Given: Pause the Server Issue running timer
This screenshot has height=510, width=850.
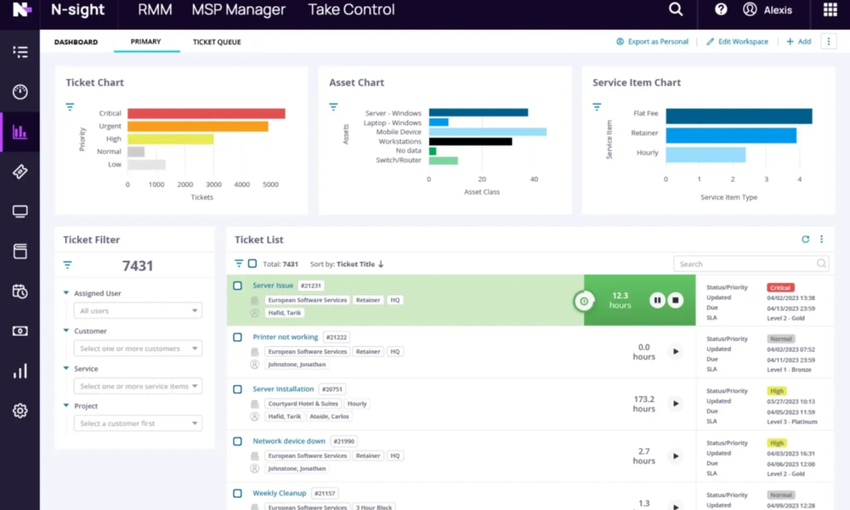Looking at the screenshot, I should [x=658, y=301].
